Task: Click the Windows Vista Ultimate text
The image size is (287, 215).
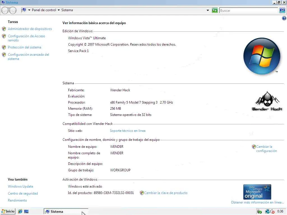Action: pos(87,38)
